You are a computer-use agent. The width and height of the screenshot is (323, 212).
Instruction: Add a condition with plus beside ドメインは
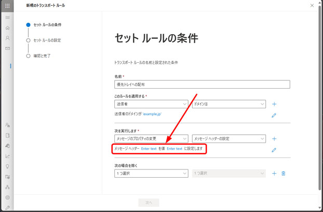[x=274, y=104]
